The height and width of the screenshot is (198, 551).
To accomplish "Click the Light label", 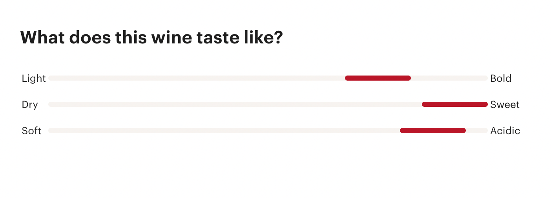I will coord(34,79).
